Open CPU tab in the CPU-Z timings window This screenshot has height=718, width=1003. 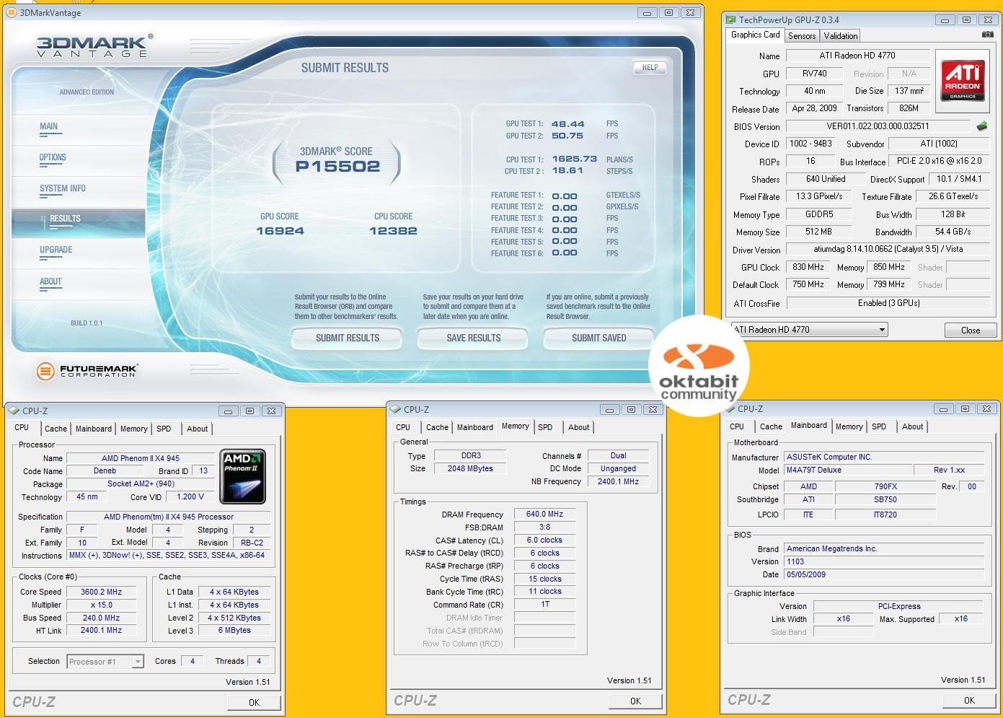tap(403, 427)
